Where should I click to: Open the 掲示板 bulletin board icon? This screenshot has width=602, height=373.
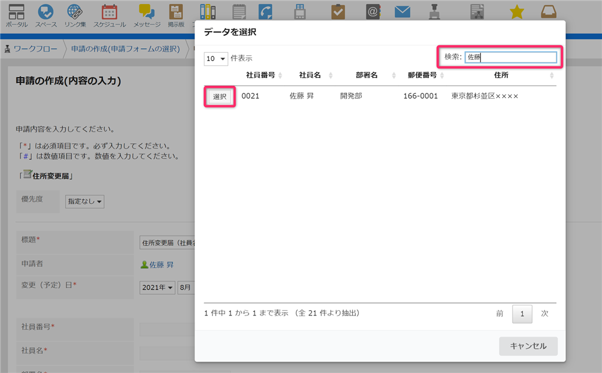[x=176, y=15]
